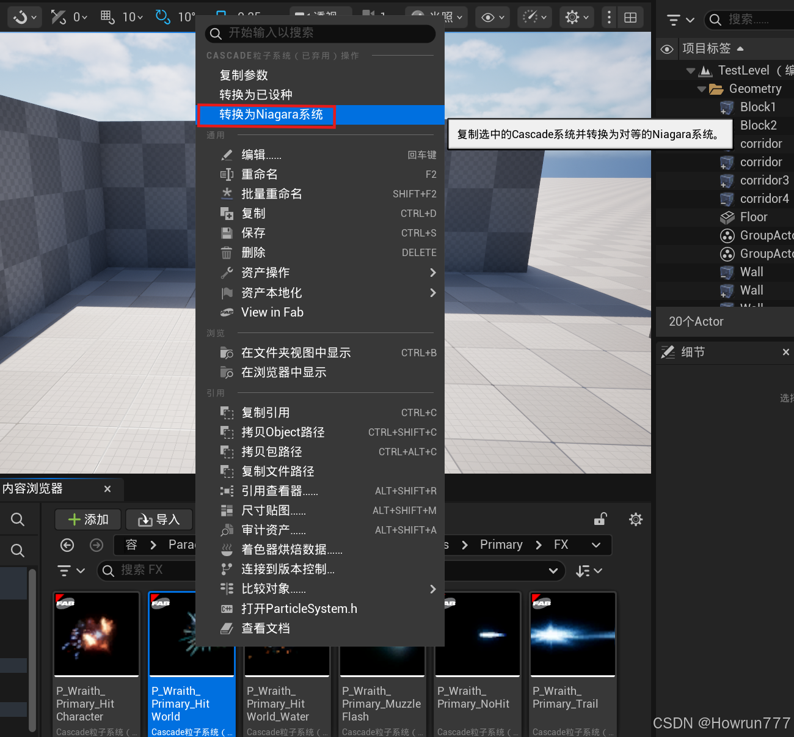794x737 pixels.
Task: Open 查看文档 entry
Action: (x=266, y=628)
